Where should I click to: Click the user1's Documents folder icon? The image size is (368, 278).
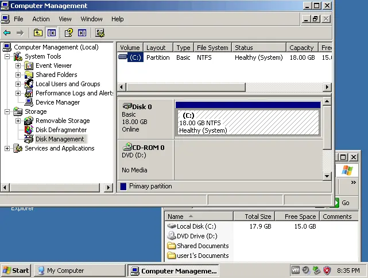pos(172,255)
